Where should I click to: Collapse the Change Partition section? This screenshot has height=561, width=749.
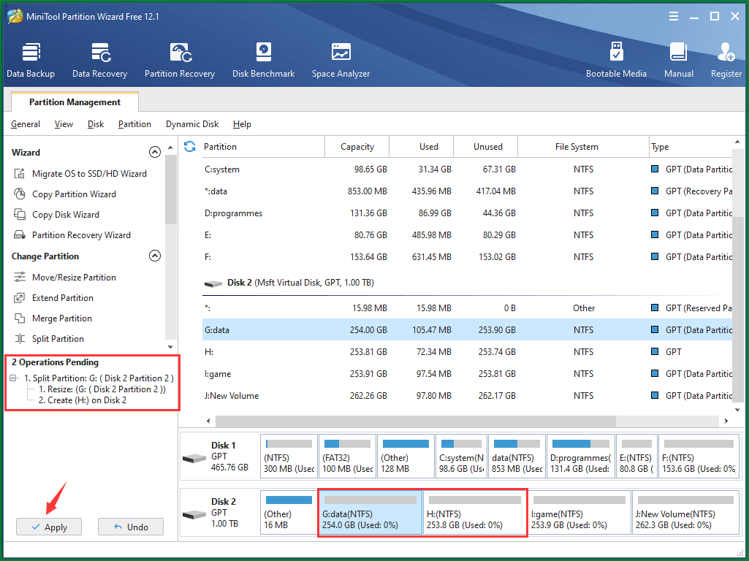click(155, 256)
